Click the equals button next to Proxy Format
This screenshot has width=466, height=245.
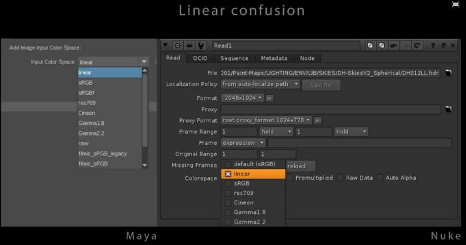pos(317,120)
